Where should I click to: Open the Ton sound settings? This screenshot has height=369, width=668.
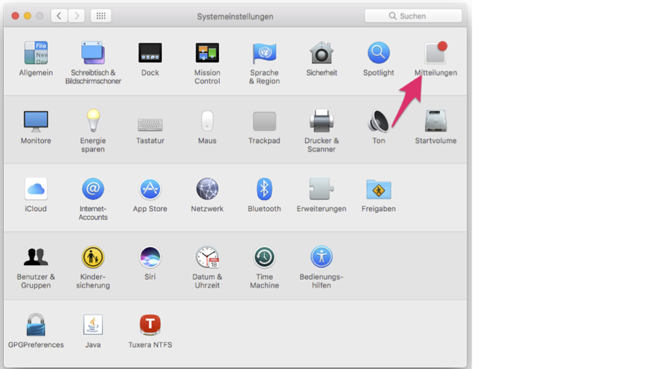coord(378,121)
